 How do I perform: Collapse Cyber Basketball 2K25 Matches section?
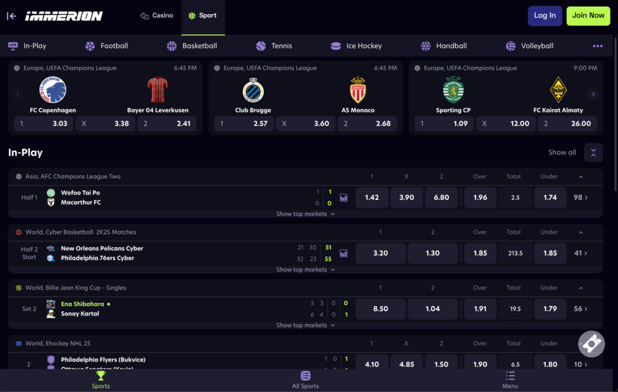(581, 232)
